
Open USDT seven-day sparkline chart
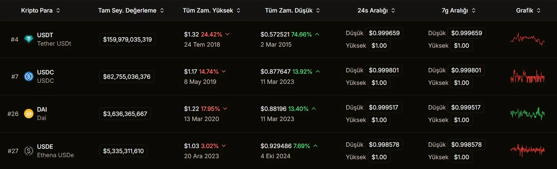coord(527,39)
